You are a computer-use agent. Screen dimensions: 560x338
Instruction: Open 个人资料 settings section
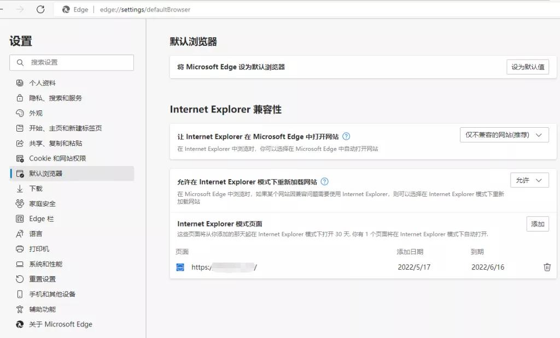(72, 83)
